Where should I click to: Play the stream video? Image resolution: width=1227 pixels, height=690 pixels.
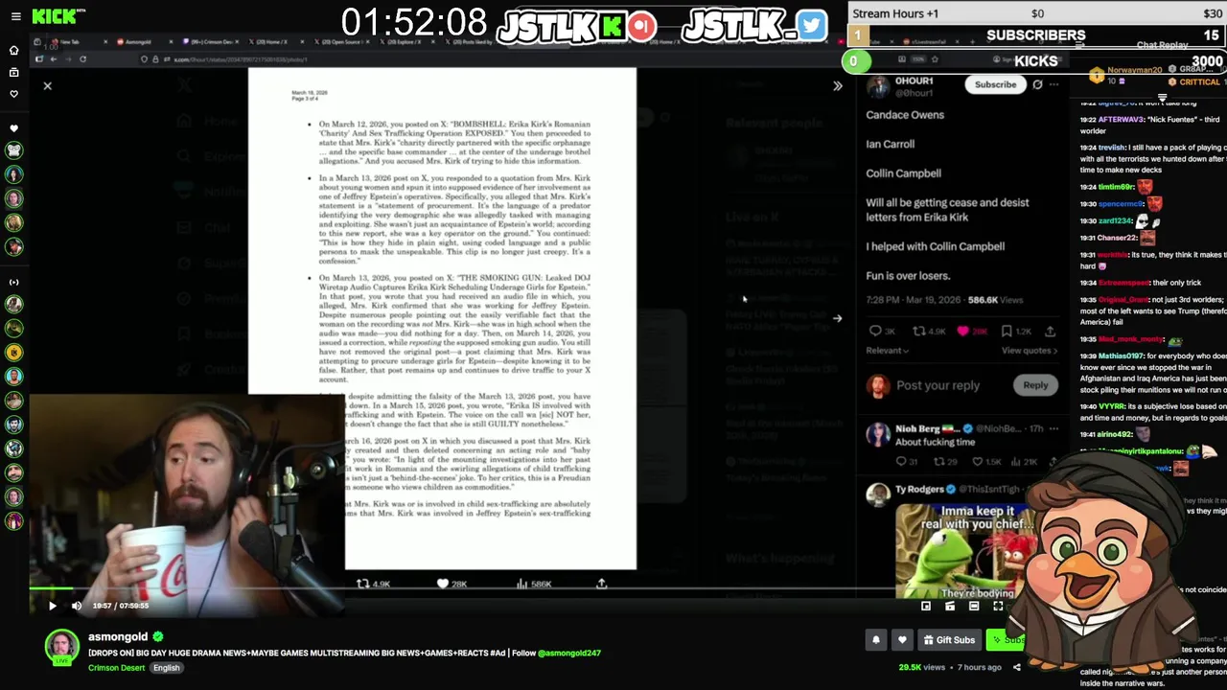tap(52, 606)
